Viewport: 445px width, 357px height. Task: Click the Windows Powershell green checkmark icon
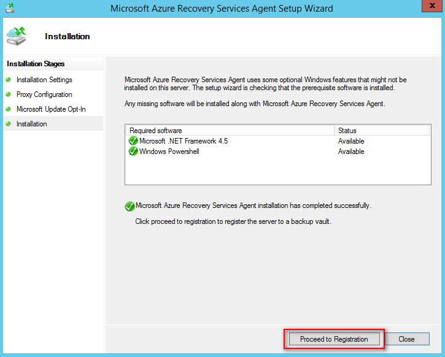(133, 152)
